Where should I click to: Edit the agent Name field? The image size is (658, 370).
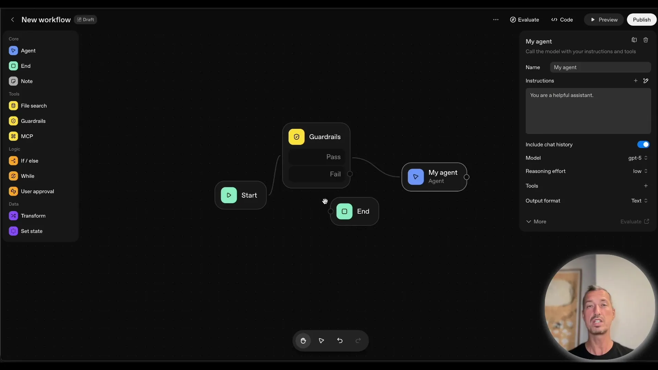click(601, 67)
